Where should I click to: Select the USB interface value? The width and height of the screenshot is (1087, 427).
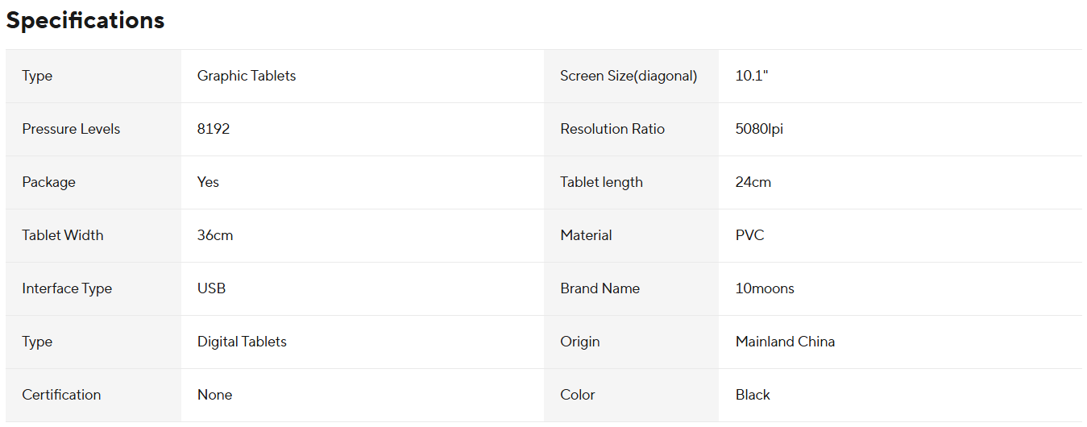[x=211, y=288]
